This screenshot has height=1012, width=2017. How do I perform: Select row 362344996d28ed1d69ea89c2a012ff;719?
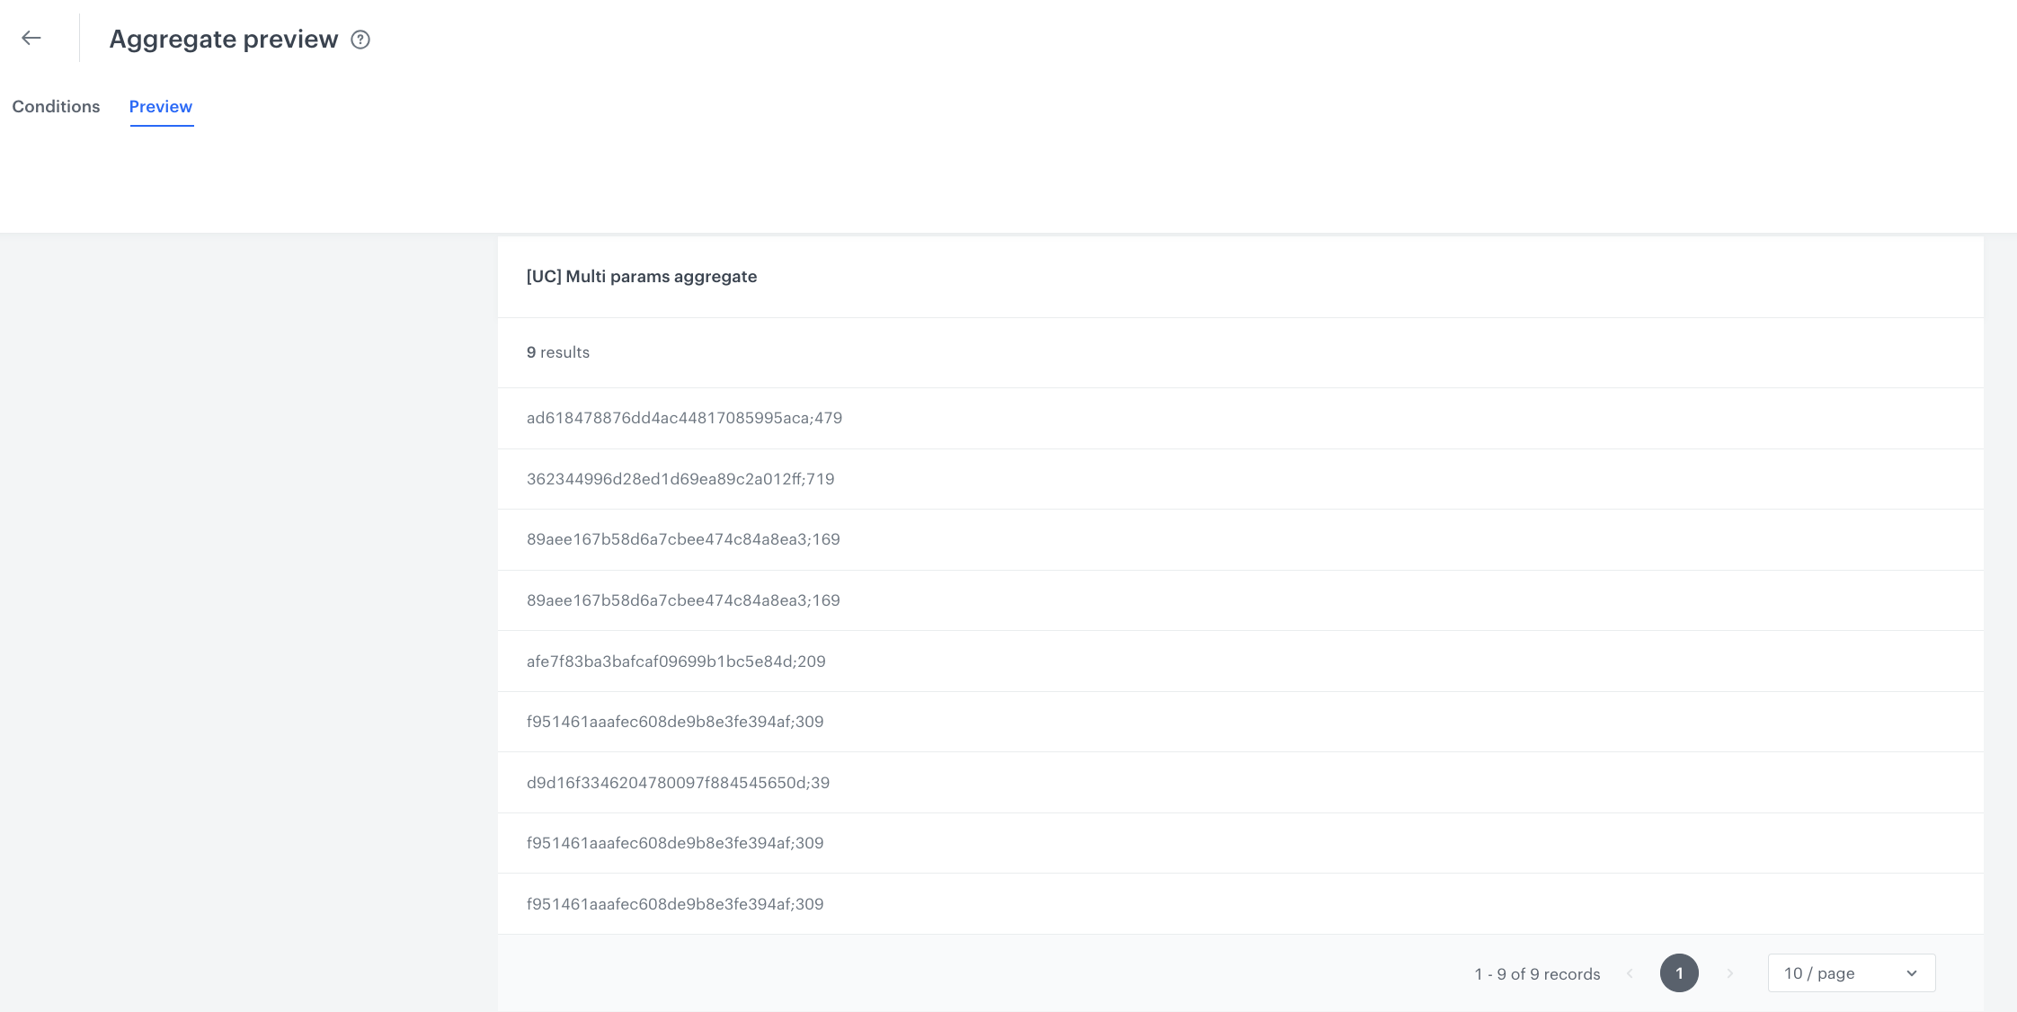[1240, 479]
